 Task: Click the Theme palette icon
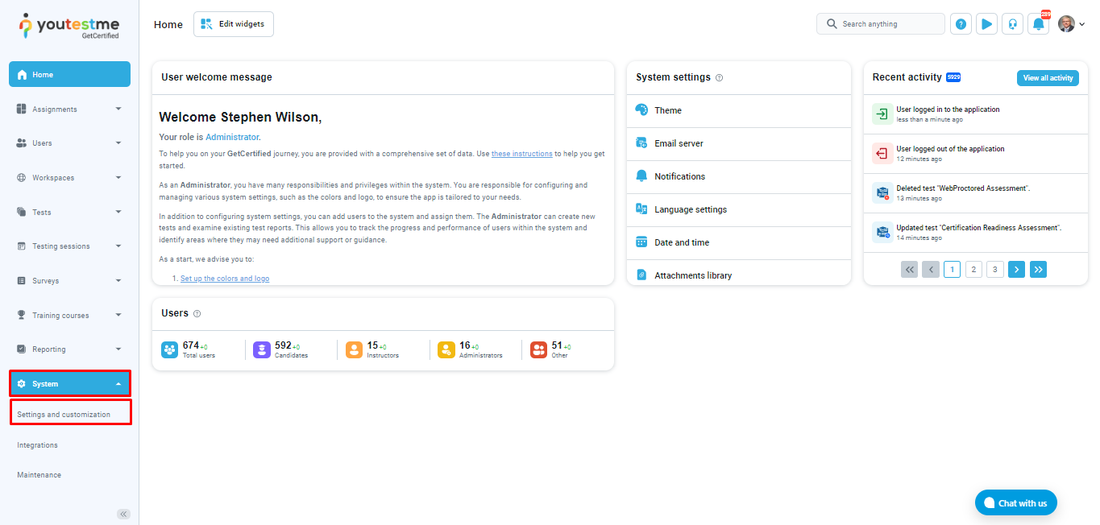pyautogui.click(x=641, y=110)
